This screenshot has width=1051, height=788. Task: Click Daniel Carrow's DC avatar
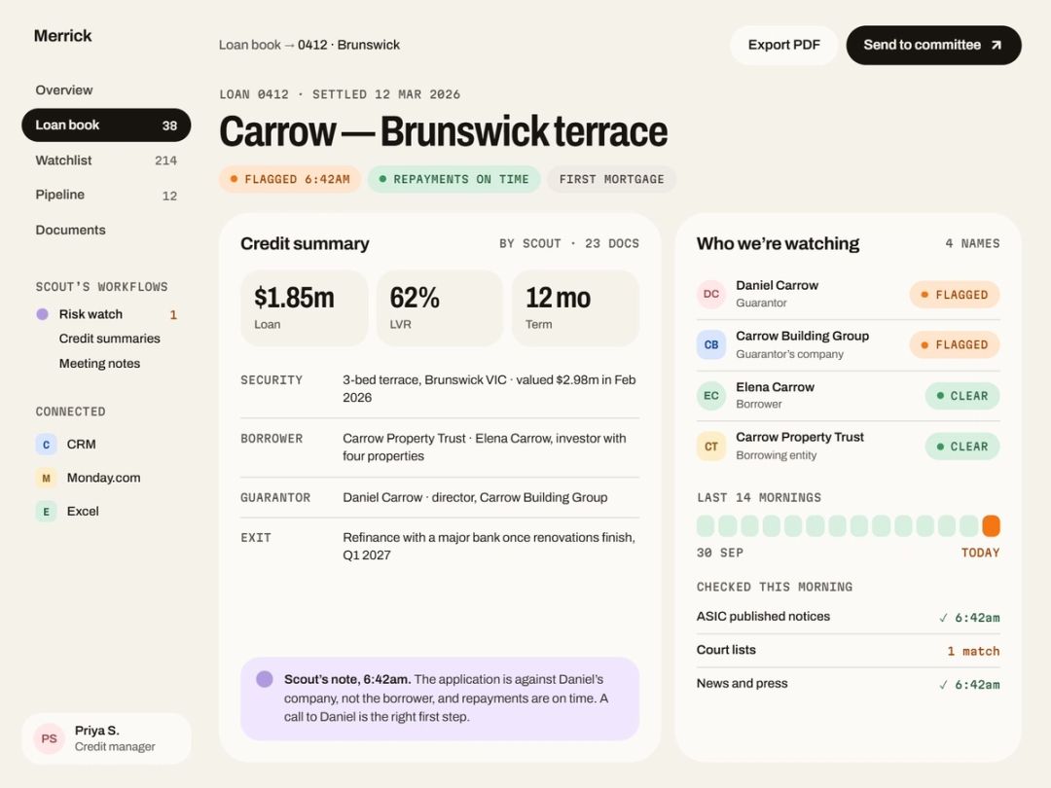pyautogui.click(x=711, y=294)
